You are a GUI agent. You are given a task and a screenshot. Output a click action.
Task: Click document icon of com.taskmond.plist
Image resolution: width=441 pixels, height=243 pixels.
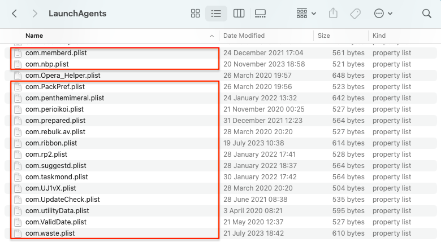click(18, 177)
